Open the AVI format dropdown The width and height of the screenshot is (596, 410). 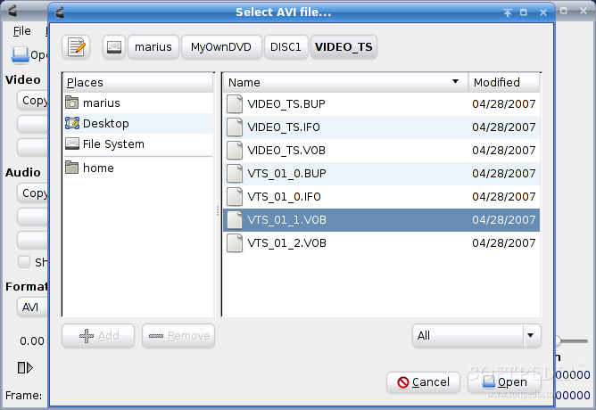(x=31, y=307)
